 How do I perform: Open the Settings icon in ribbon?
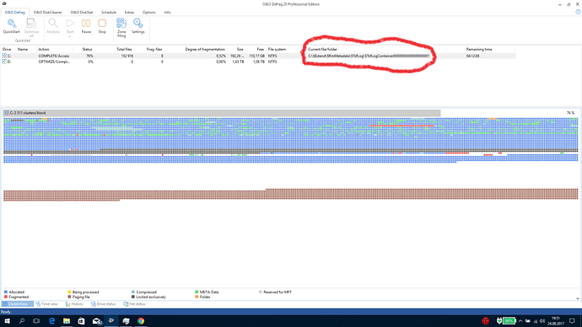tap(137, 26)
